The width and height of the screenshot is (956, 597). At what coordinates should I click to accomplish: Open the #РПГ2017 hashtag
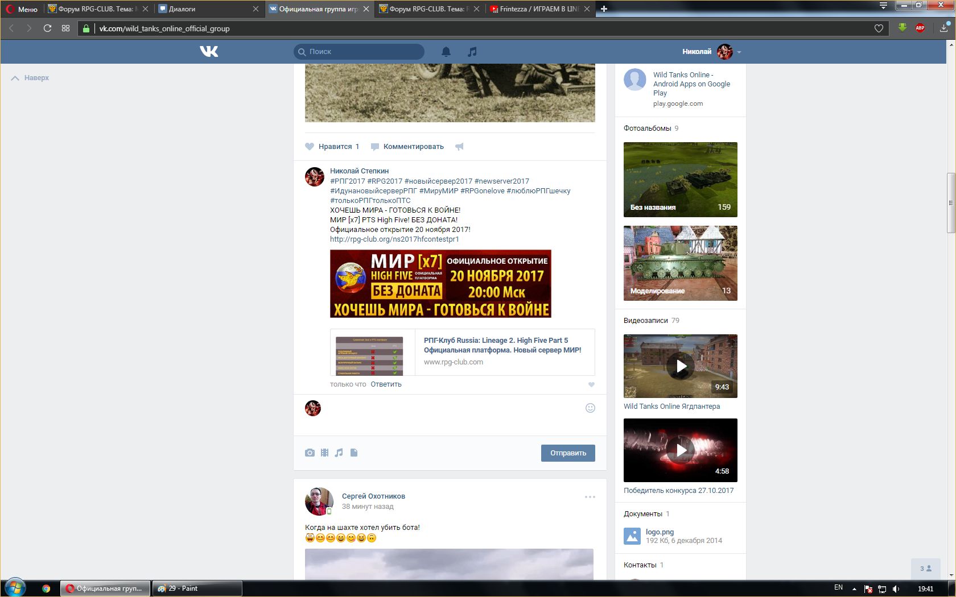348,181
